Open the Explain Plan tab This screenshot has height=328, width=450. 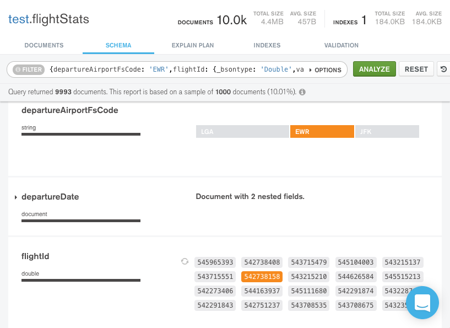pyautogui.click(x=193, y=45)
